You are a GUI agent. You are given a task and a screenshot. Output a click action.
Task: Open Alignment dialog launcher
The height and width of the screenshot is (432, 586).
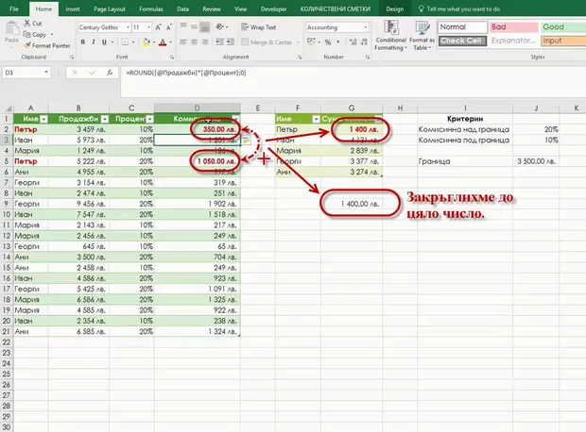tap(300, 58)
